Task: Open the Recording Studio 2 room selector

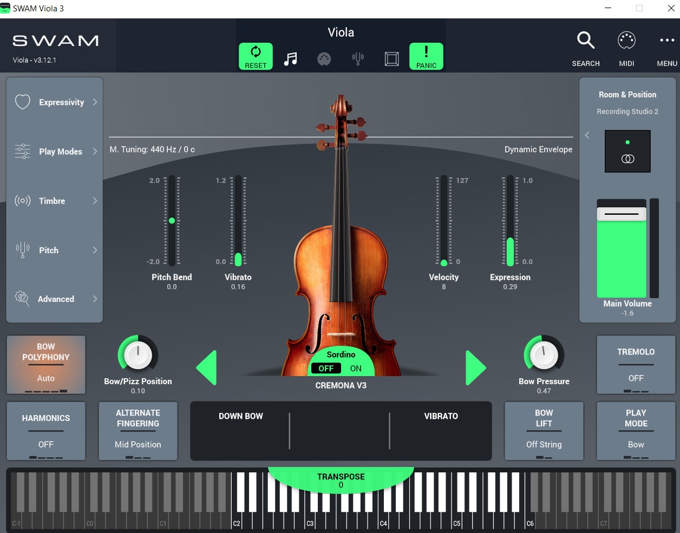Action: (627, 111)
